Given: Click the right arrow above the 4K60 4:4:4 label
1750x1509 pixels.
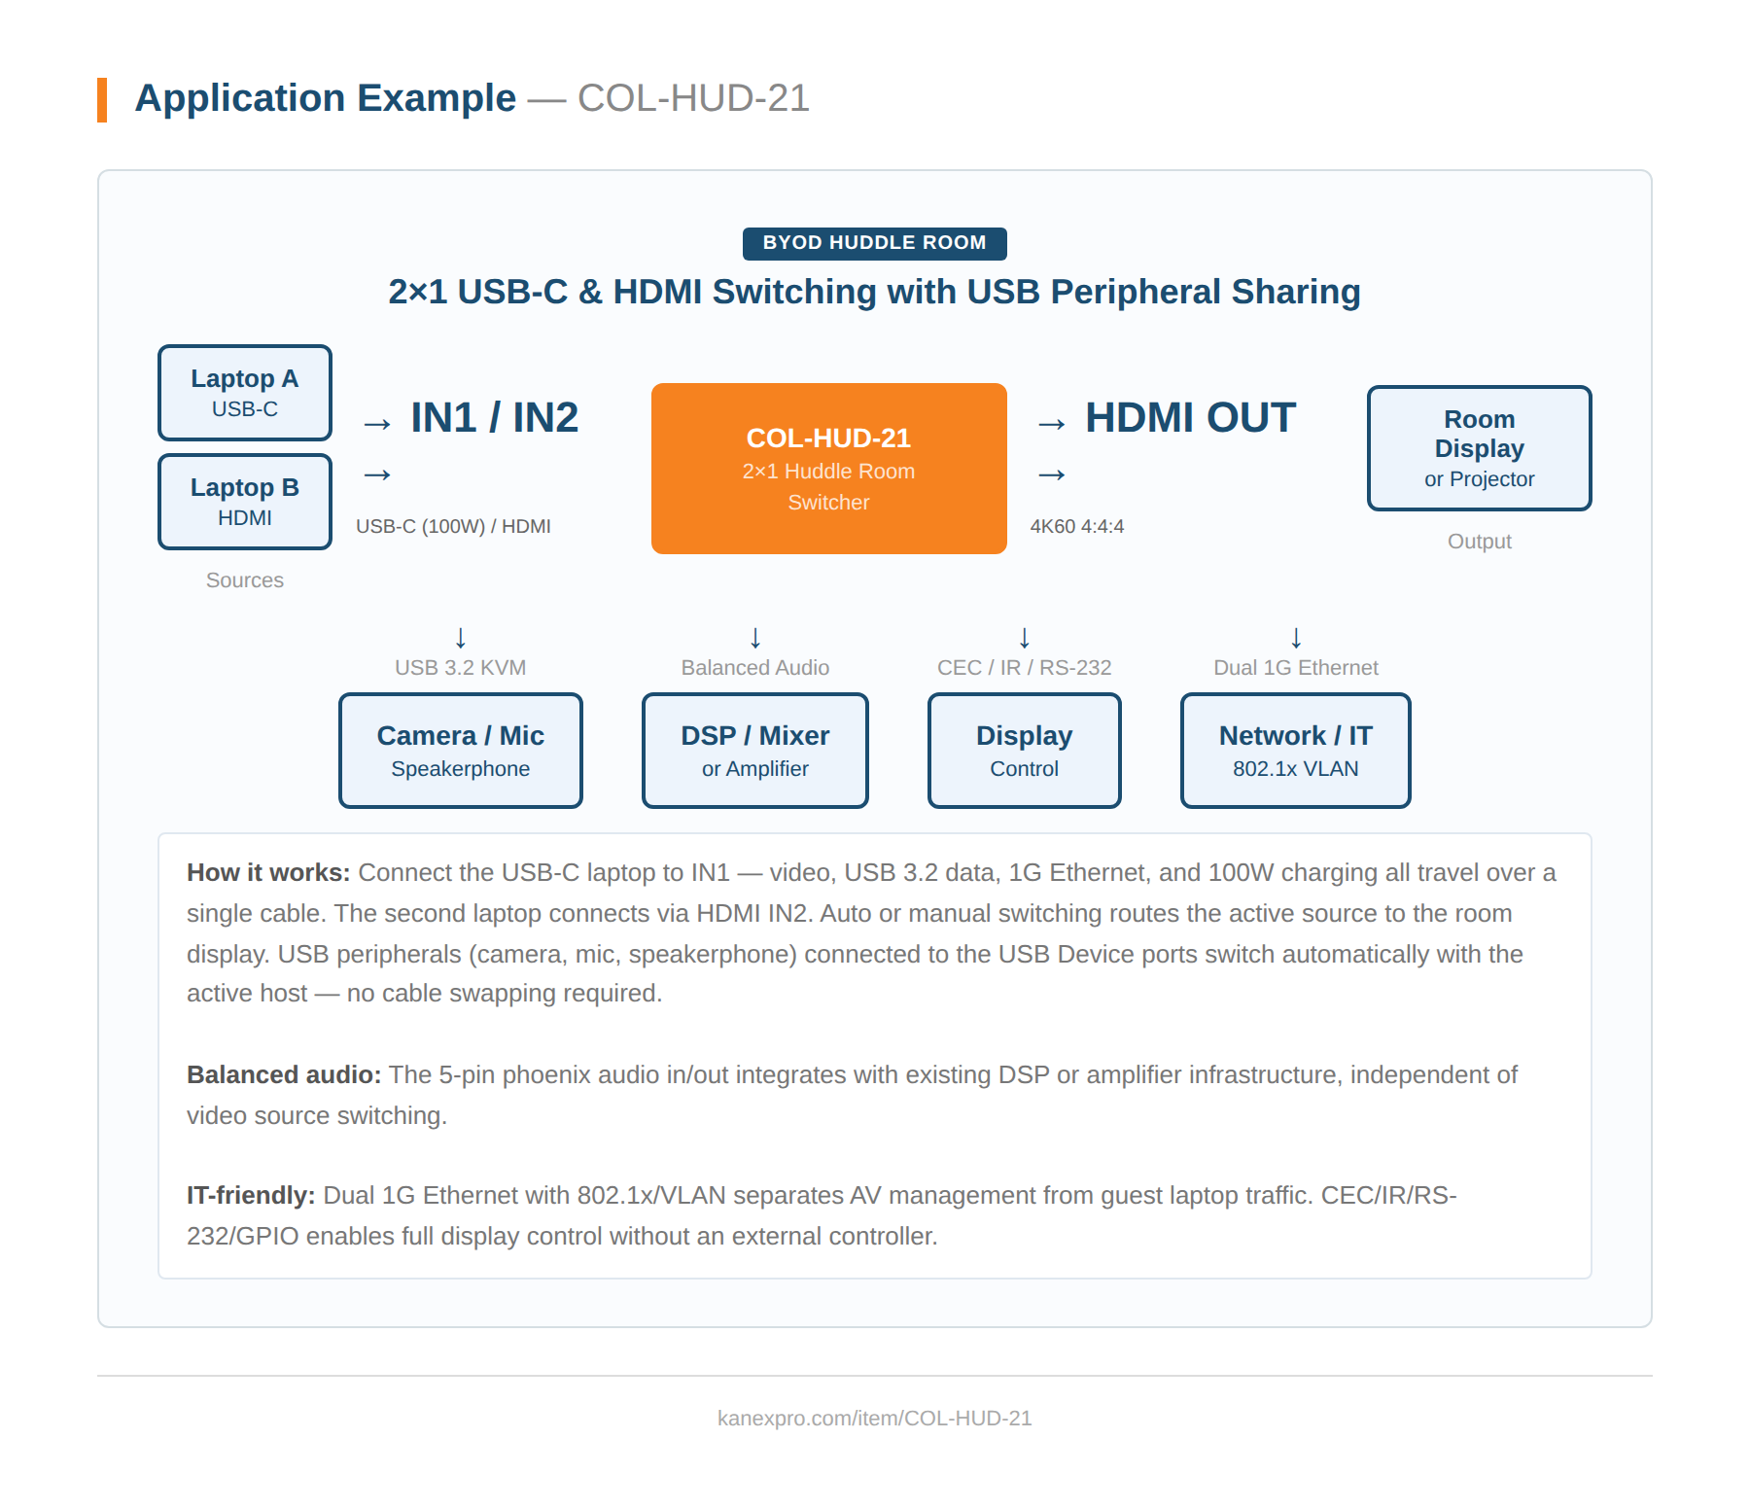Looking at the screenshot, I should tap(1052, 474).
